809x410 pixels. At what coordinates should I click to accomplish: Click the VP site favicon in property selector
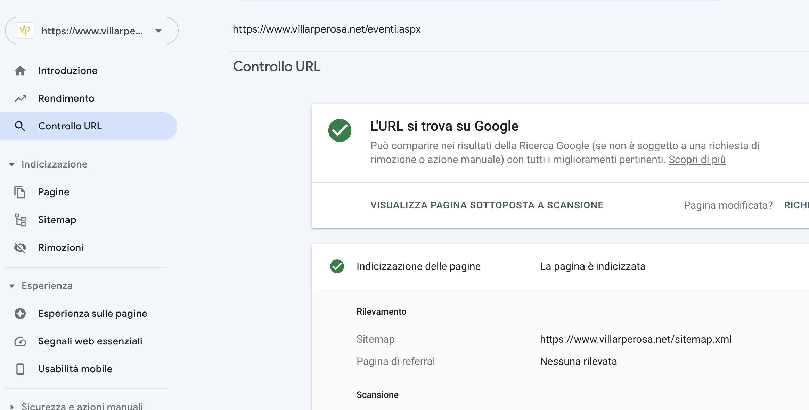point(25,31)
